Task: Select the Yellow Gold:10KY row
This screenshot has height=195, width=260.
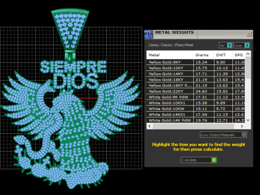Action: tap(196, 68)
